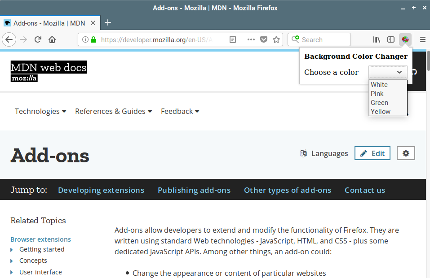Click the Languages translate icon
Screen dimensions: 430x278
point(303,153)
